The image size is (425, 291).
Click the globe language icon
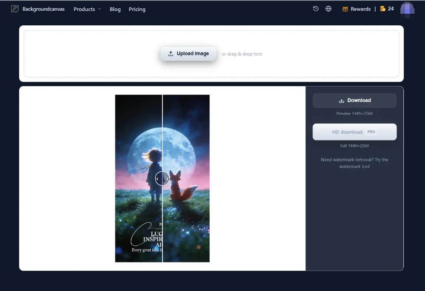[328, 9]
